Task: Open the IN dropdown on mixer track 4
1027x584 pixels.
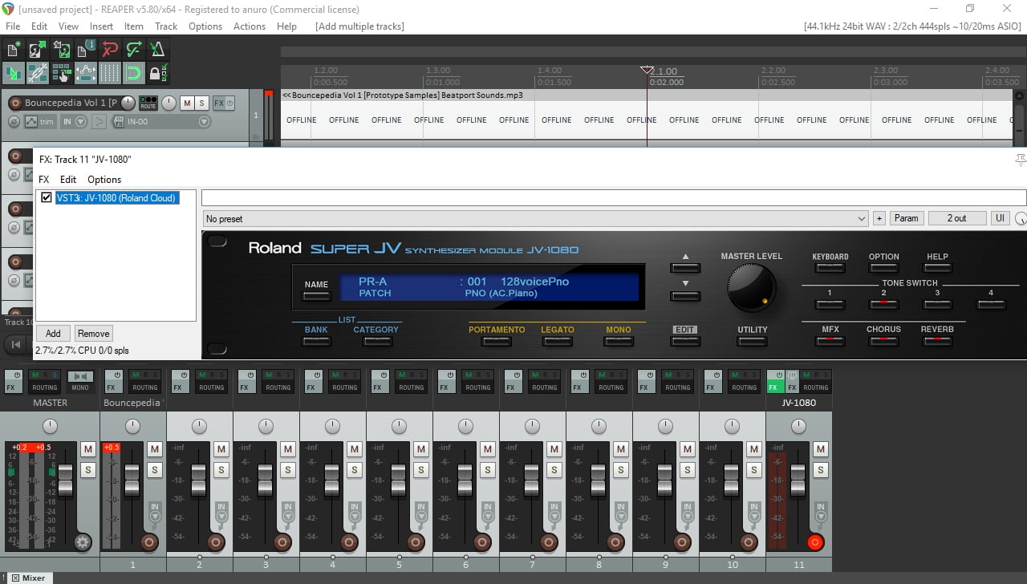Action: click(x=354, y=511)
